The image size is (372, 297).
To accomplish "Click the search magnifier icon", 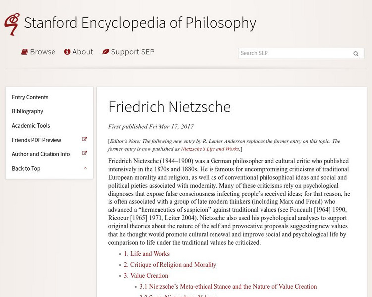I will 356,54.
